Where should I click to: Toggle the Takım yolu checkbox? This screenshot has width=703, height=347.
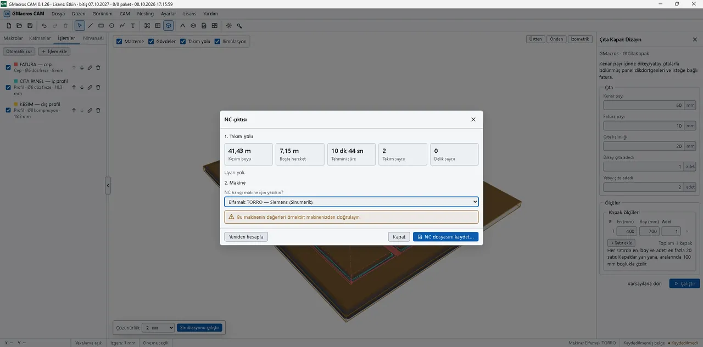point(183,42)
